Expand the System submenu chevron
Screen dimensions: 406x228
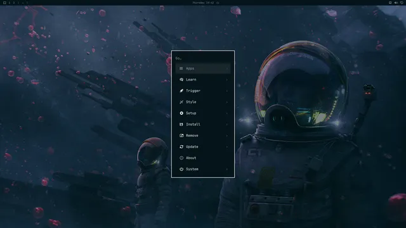coord(227,169)
